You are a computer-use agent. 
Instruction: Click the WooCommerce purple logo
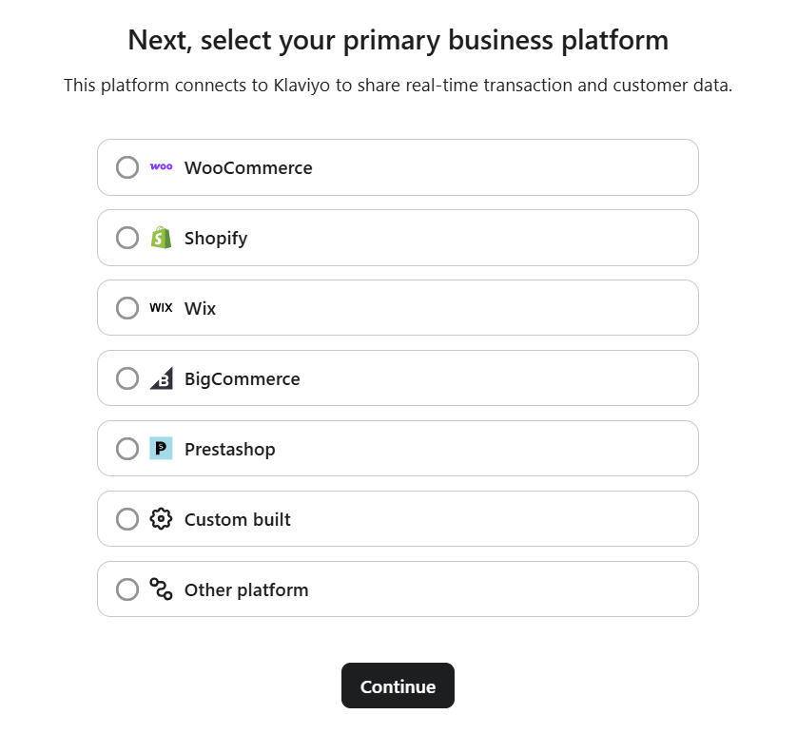161,167
